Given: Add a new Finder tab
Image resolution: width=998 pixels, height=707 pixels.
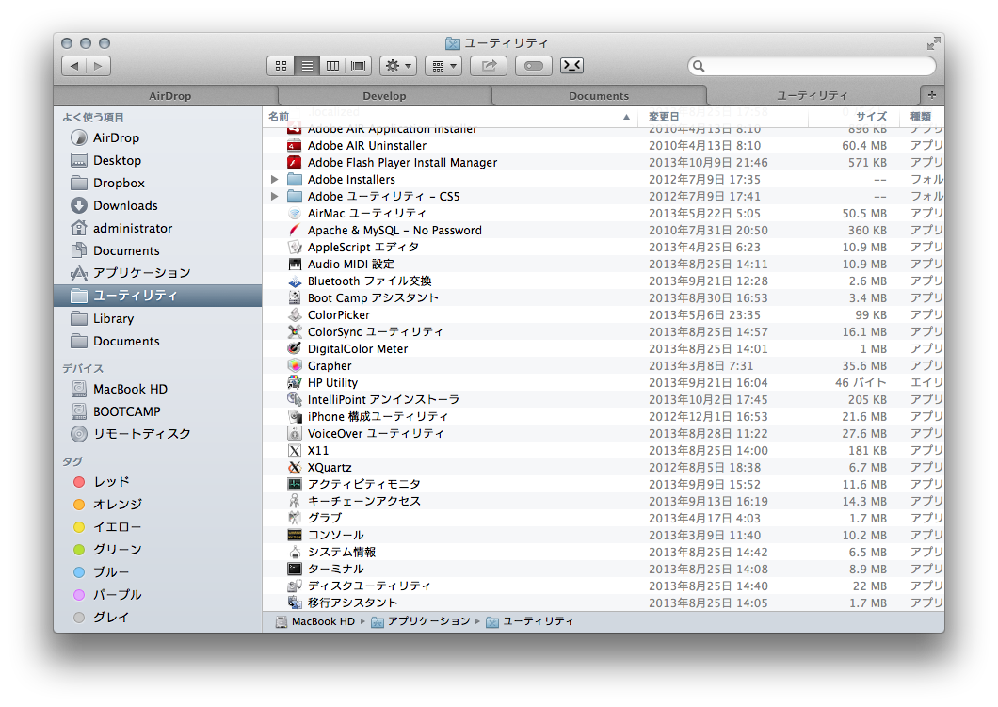Looking at the screenshot, I should pyautogui.click(x=931, y=95).
